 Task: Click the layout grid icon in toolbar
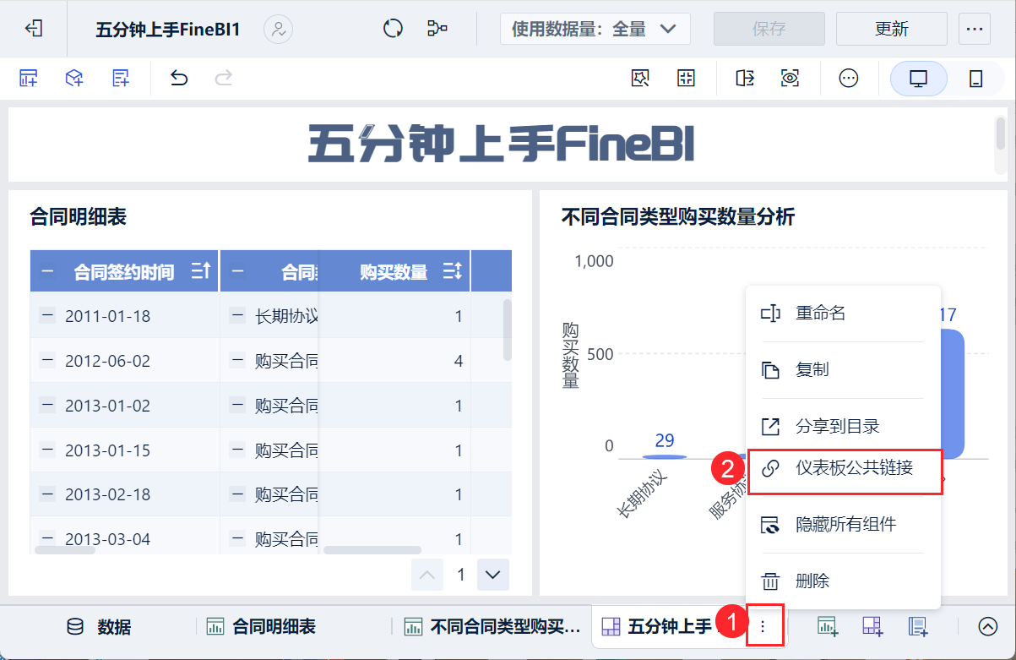pyautogui.click(x=686, y=79)
